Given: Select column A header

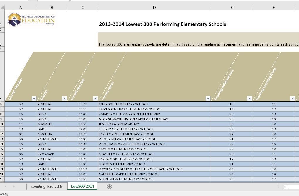Looking at the screenshot, I should pyautogui.click(x=21, y=7).
